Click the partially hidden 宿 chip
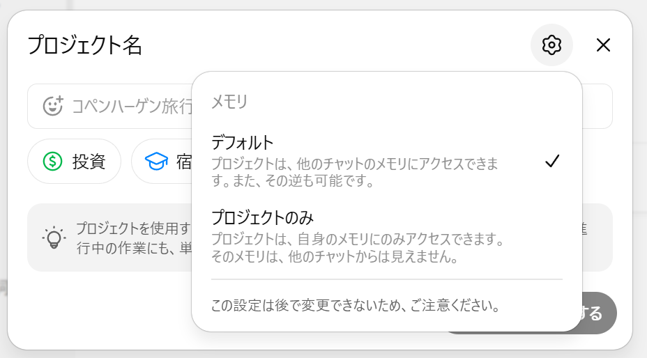 (162, 162)
